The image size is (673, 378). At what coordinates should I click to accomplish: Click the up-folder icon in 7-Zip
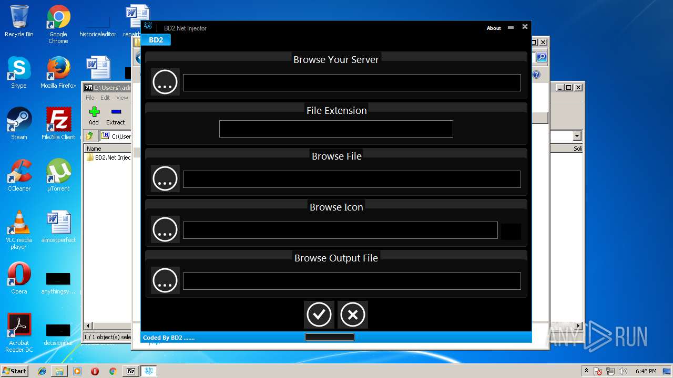pos(90,136)
